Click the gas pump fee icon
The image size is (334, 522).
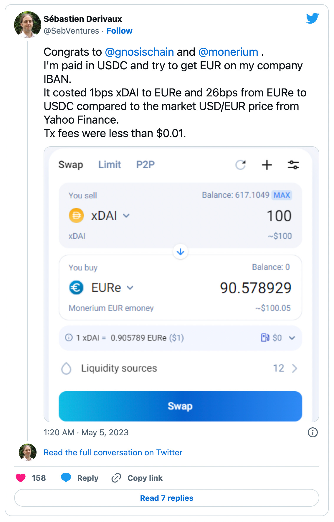265,337
